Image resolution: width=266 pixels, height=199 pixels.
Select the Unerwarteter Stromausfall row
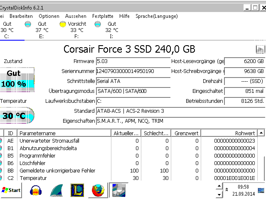click(x=128, y=141)
